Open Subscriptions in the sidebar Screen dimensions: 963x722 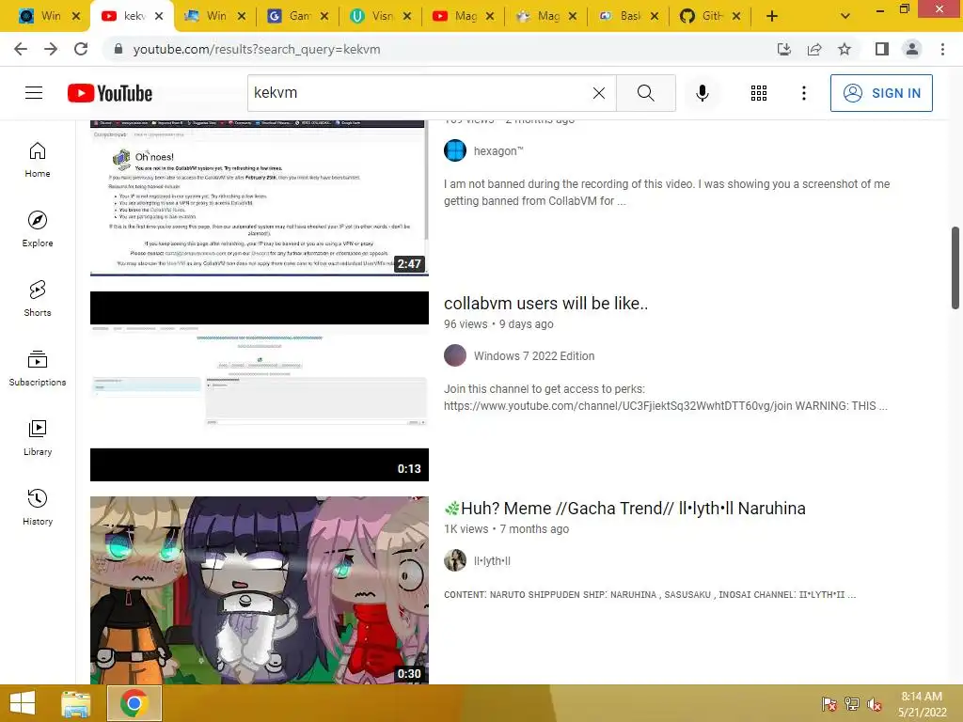click(38, 368)
